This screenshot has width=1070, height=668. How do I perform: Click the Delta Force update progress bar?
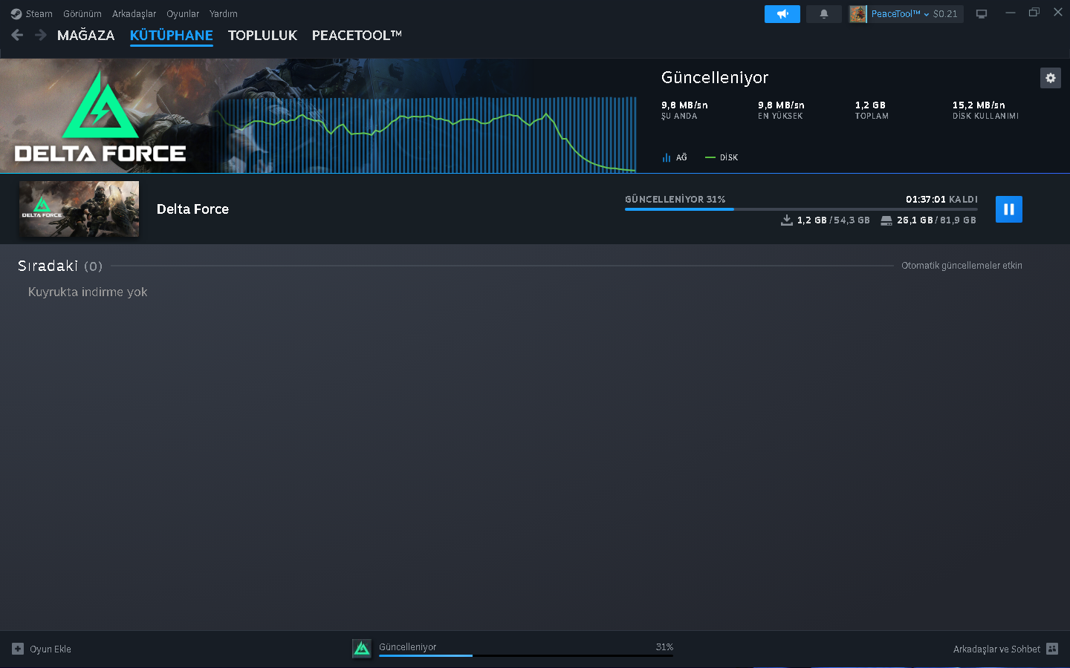pos(801,209)
